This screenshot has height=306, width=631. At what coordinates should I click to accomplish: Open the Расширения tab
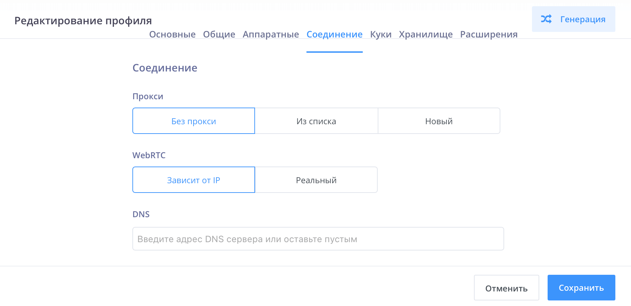(x=489, y=34)
